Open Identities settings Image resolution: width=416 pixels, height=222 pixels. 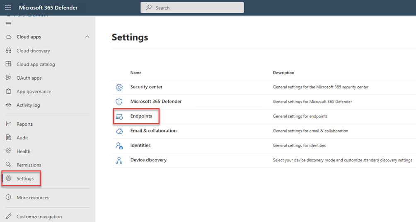point(140,145)
